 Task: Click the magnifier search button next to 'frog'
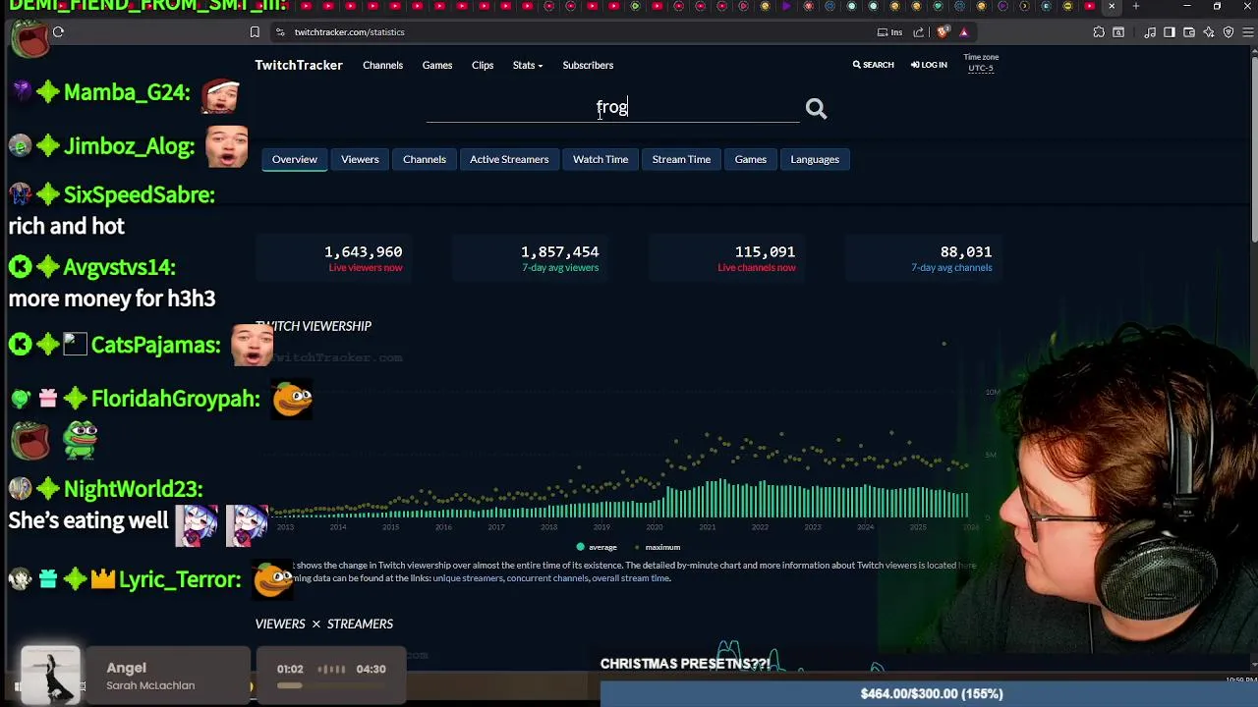(816, 109)
